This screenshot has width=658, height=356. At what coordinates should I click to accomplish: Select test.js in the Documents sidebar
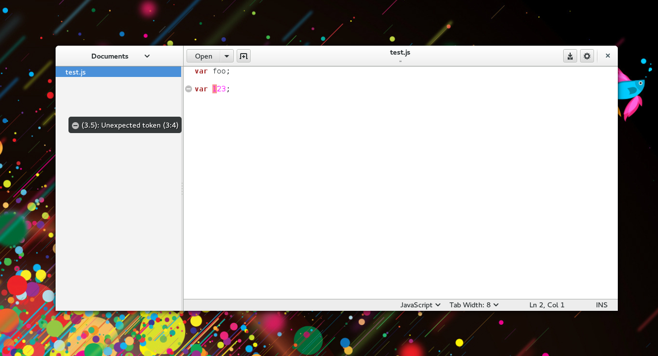pyautogui.click(x=75, y=72)
